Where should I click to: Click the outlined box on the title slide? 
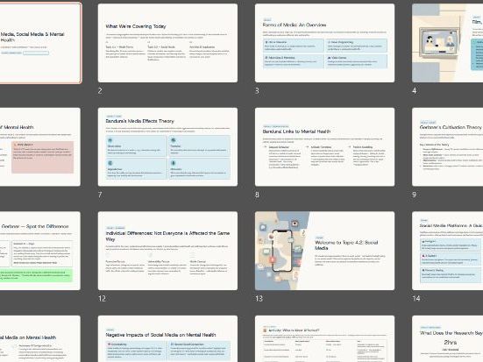click(x=36, y=53)
